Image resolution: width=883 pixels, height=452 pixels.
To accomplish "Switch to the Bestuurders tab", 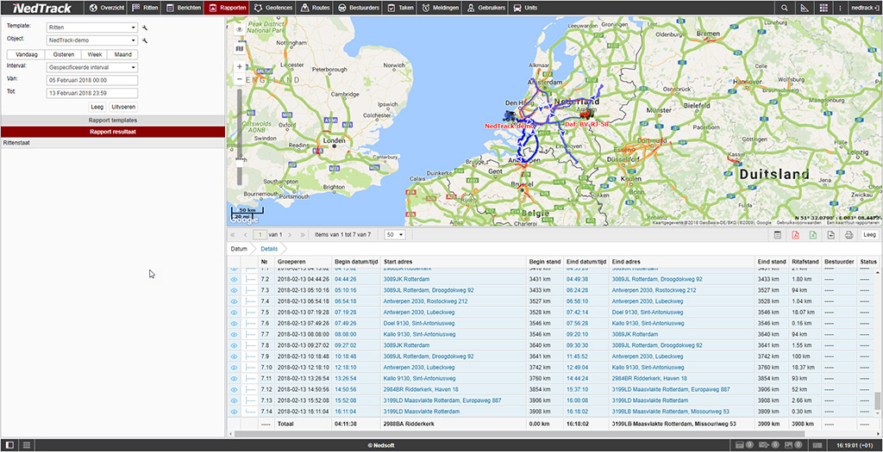I will click(x=358, y=8).
